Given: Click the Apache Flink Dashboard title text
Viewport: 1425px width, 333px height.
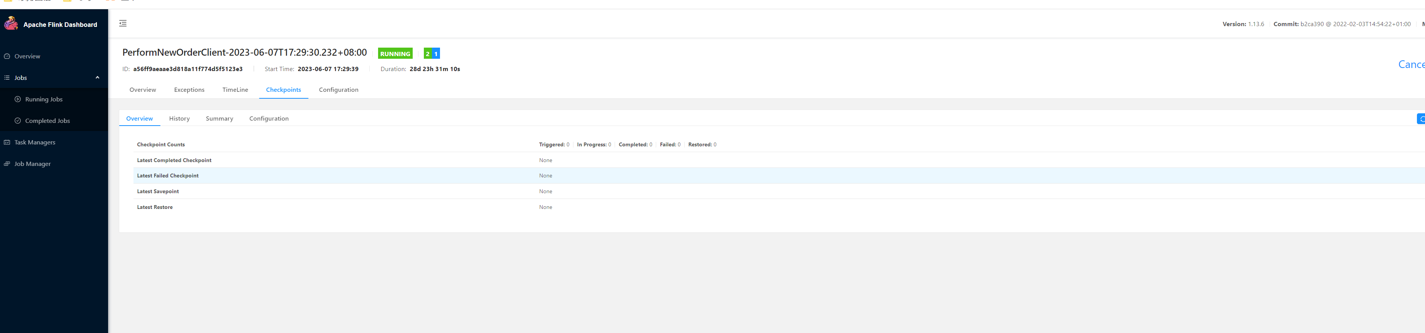Looking at the screenshot, I should tap(60, 25).
